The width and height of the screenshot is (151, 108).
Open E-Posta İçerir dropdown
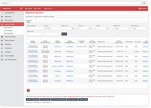(x=109, y=29)
